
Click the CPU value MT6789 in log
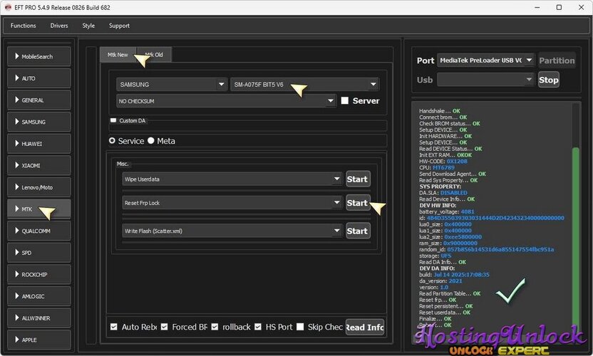coord(443,167)
